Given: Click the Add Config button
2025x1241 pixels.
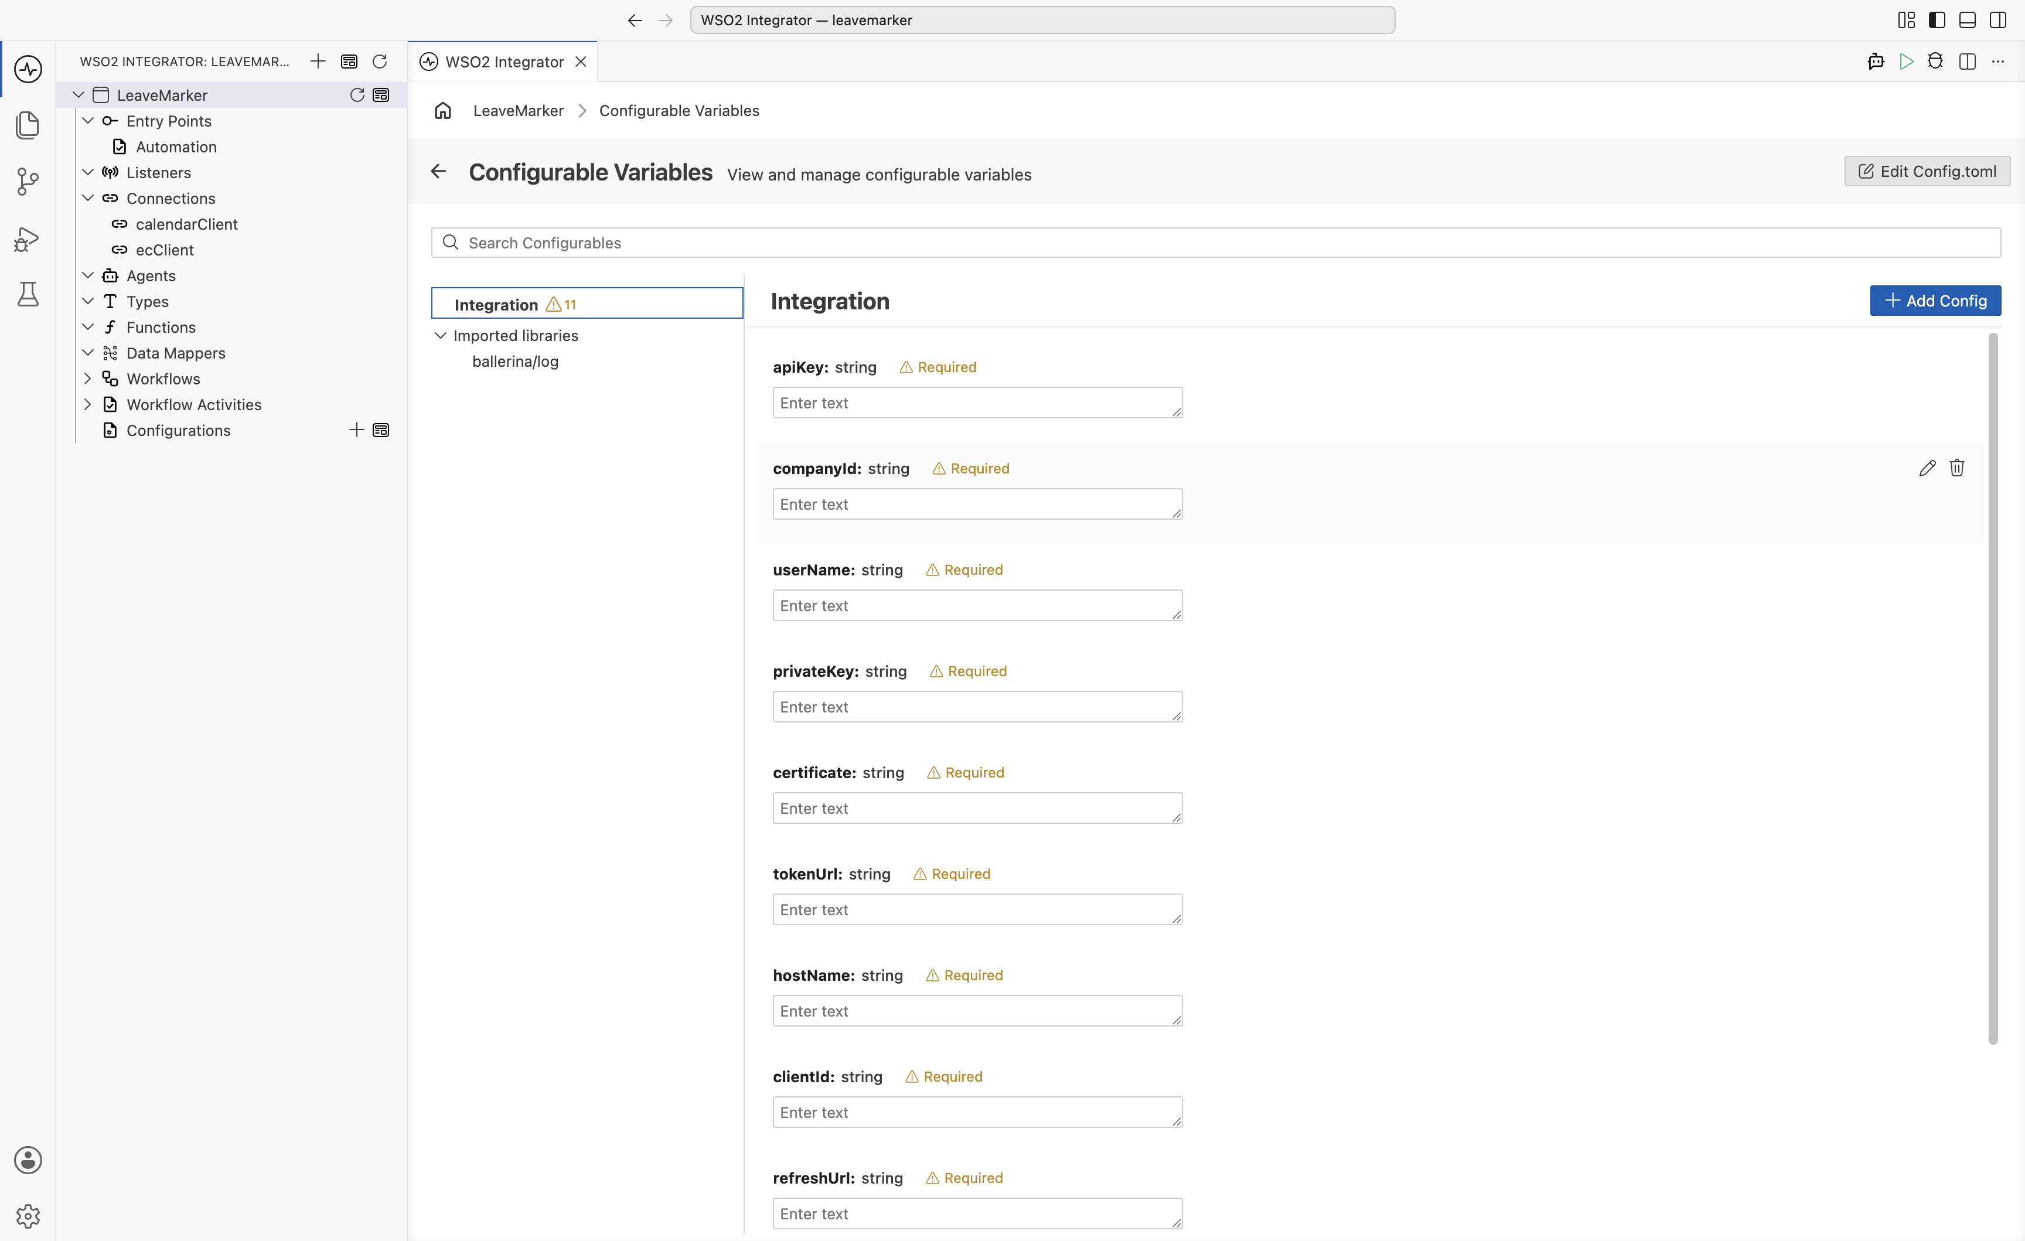Looking at the screenshot, I should click(x=1935, y=301).
